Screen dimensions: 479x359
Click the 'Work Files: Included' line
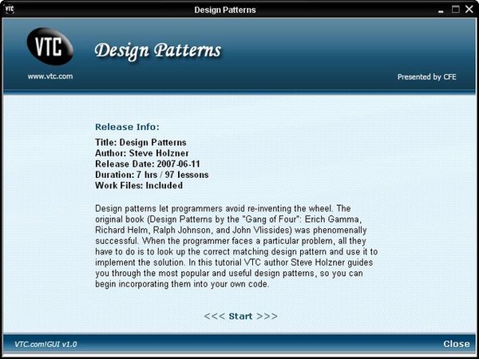click(x=138, y=185)
